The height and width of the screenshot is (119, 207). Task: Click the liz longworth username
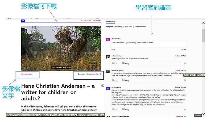click(116, 87)
